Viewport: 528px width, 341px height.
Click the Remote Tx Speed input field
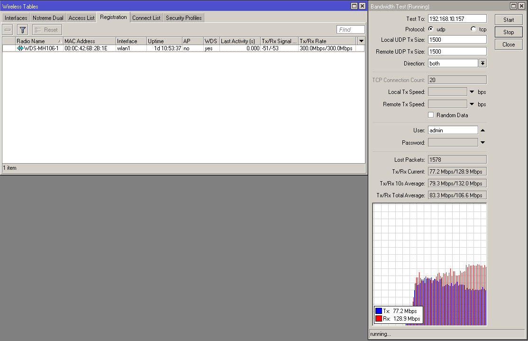coord(447,104)
